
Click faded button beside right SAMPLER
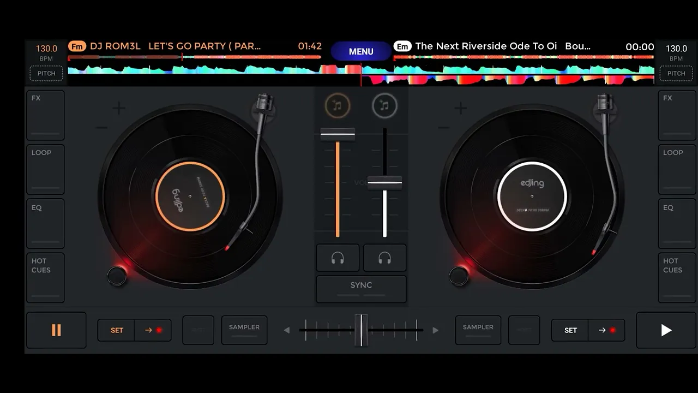tap(524, 330)
